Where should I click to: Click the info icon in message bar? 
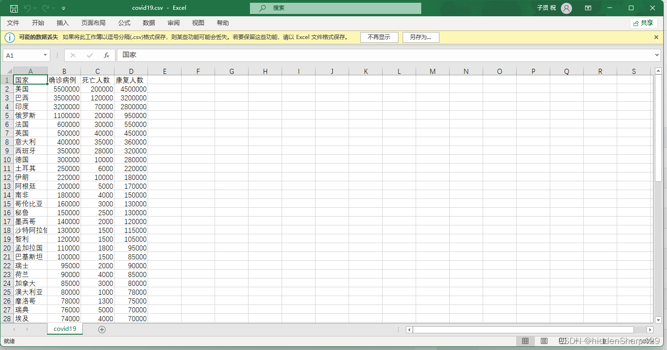click(10, 37)
